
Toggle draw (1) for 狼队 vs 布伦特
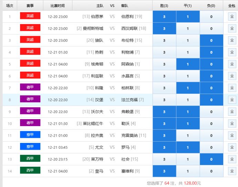click(188, 40)
